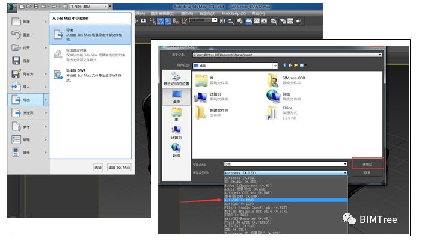Click the layer manager toolbar icon
422x241 pixels.
[x=240, y=20]
